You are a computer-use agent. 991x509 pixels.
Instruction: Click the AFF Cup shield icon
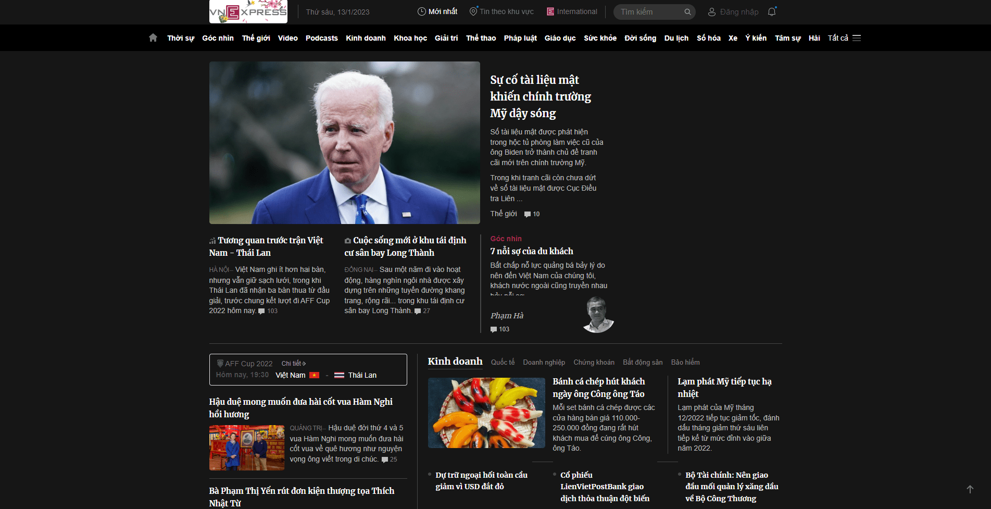coord(220,363)
